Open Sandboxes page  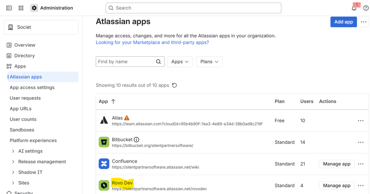[x=22, y=130]
